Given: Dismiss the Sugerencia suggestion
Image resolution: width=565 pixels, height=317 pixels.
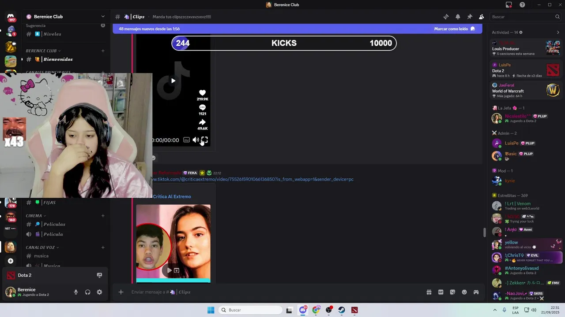Looking at the screenshot, I should click(103, 26).
